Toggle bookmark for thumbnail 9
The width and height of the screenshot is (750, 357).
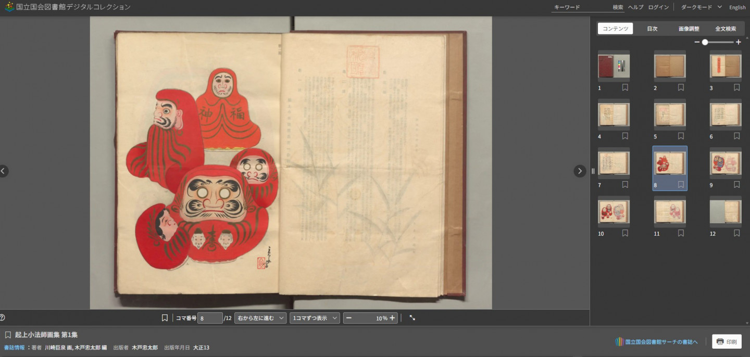pyautogui.click(x=736, y=185)
